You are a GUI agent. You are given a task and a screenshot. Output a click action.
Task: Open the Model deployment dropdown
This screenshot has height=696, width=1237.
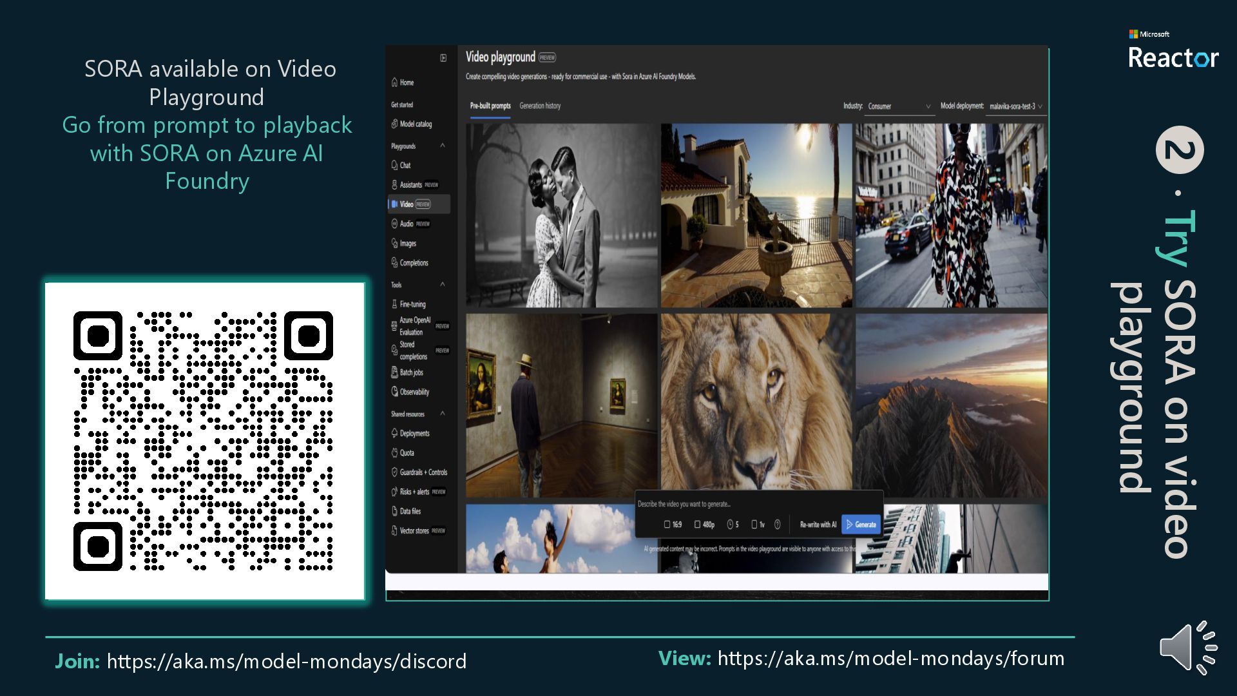1016,106
